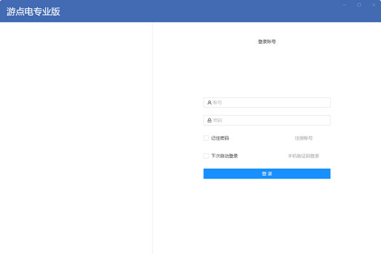This screenshot has width=381, height=254.
Task: Click the user silhouette icon in account field
Action: [x=209, y=102]
